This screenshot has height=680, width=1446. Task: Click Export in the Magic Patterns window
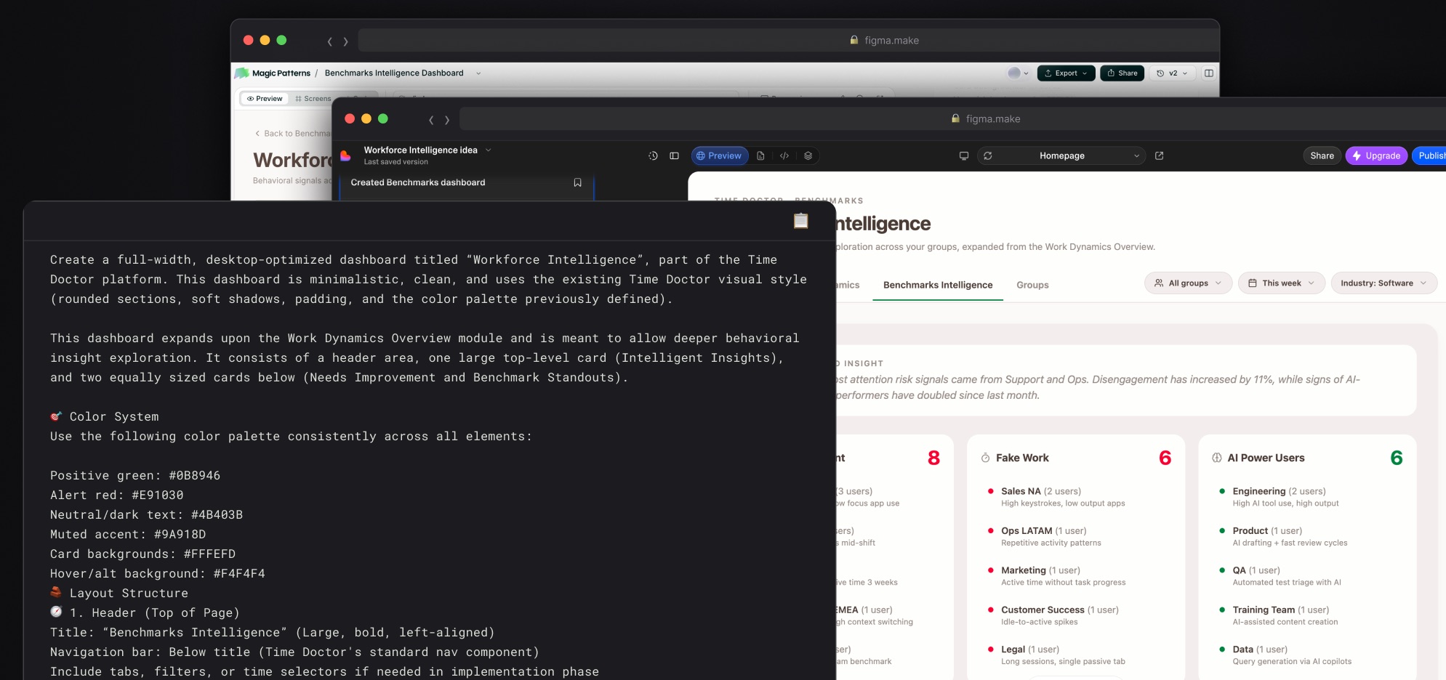[x=1066, y=73]
